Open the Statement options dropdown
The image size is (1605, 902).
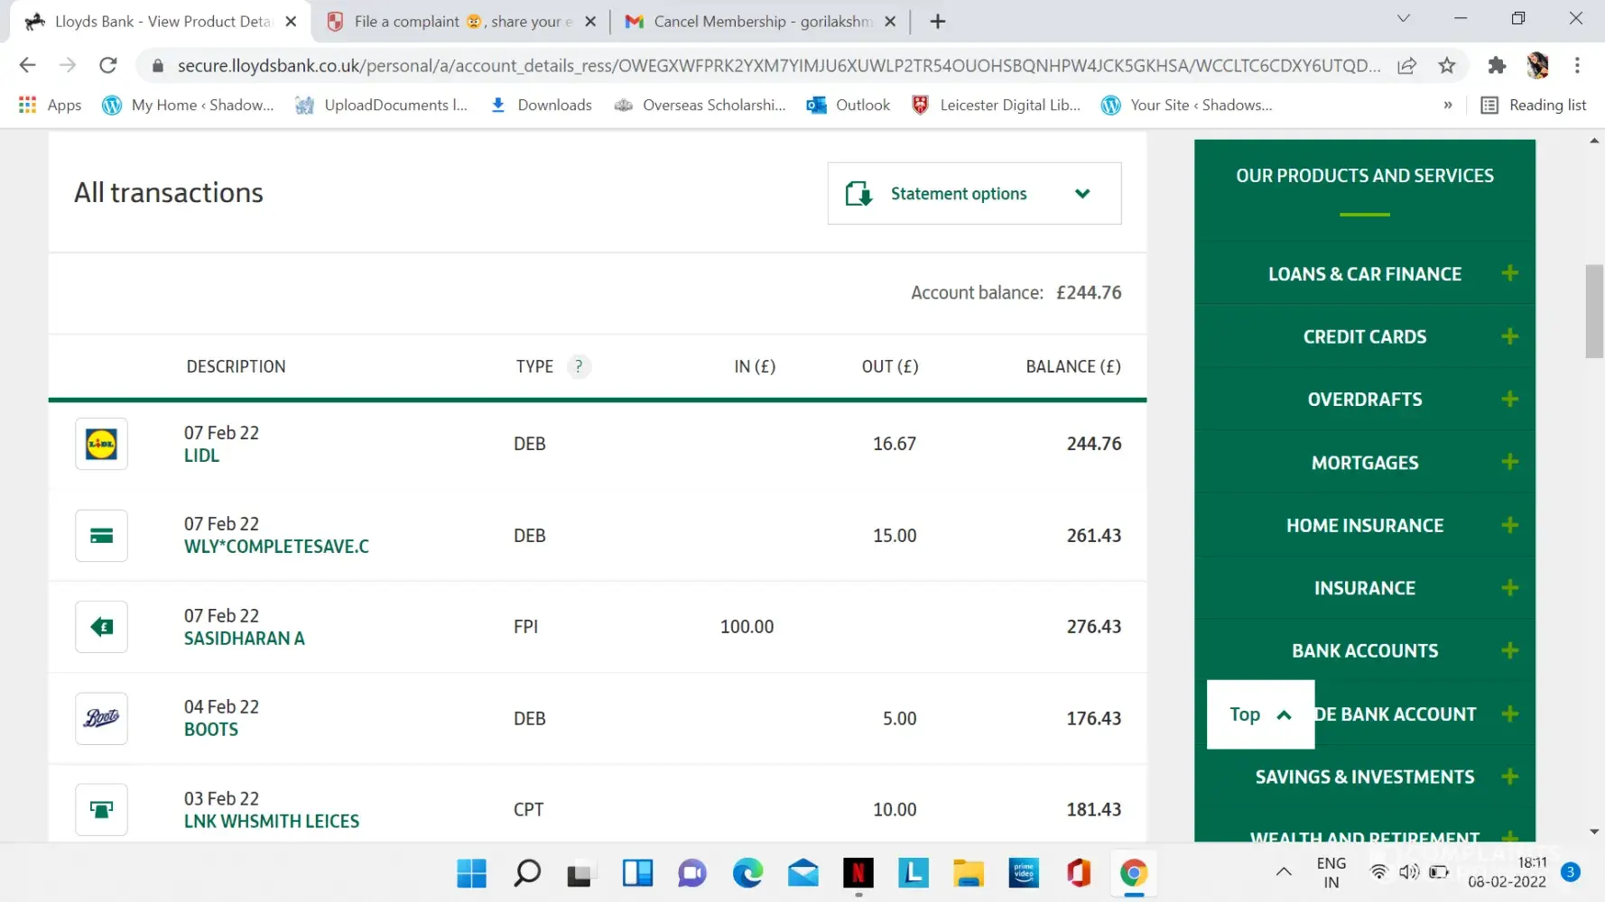[974, 194]
